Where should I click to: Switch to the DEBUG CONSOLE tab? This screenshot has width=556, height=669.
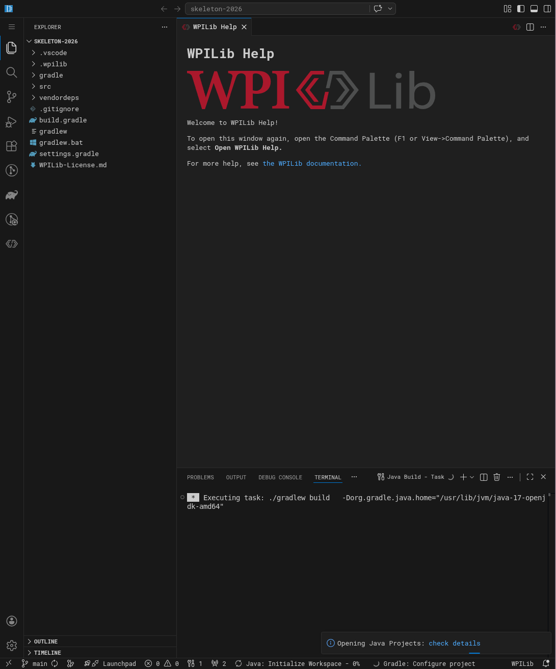(280, 477)
